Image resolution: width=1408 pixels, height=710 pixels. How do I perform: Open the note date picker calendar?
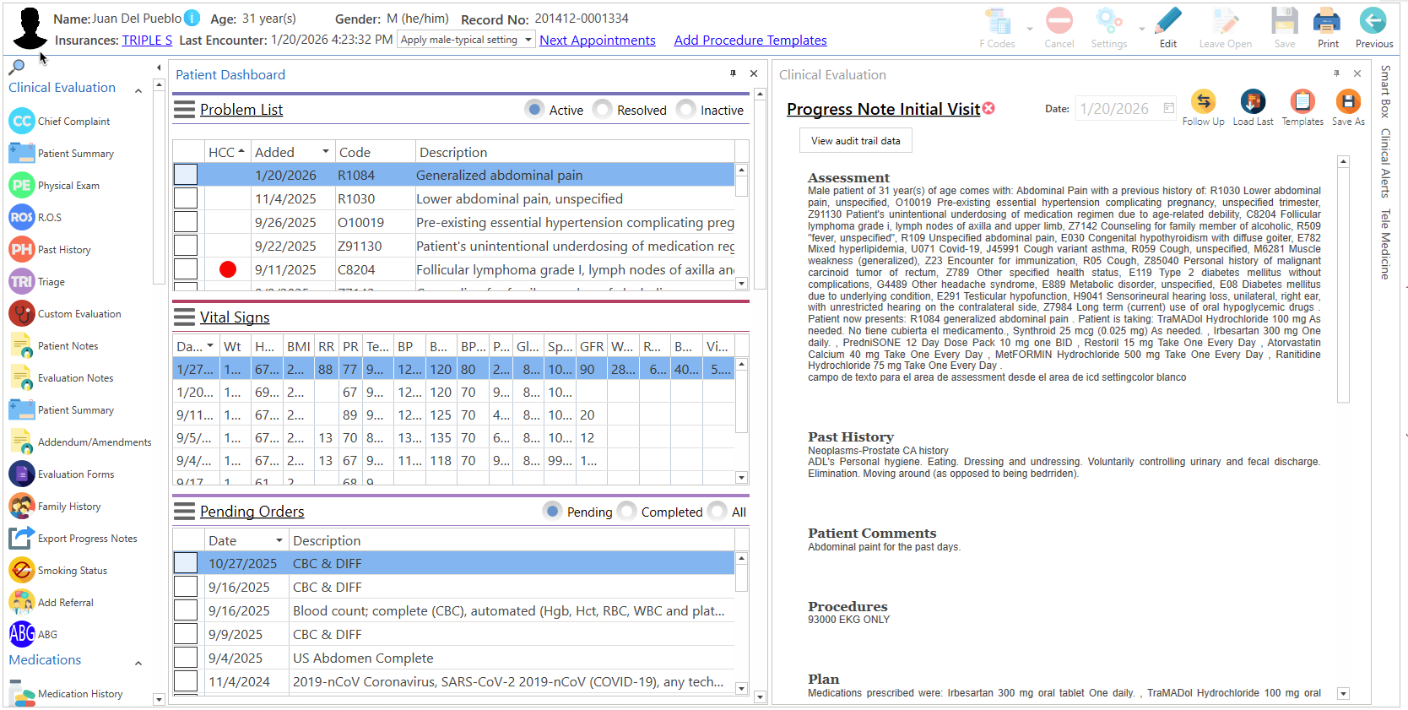coord(1169,108)
